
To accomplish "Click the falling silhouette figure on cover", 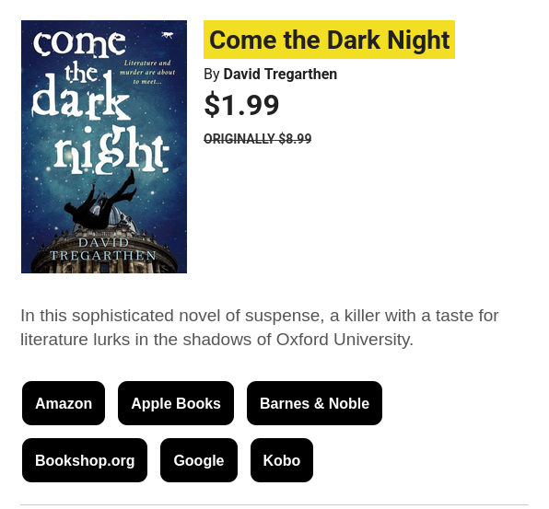I will [101, 202].
